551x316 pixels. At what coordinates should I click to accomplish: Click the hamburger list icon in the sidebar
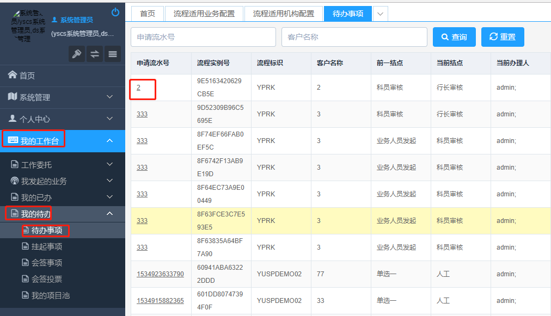[112, 54]
